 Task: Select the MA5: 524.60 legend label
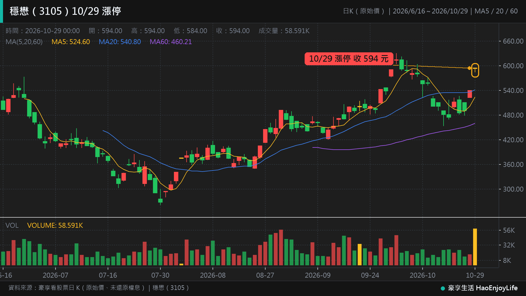pos(71,42)
